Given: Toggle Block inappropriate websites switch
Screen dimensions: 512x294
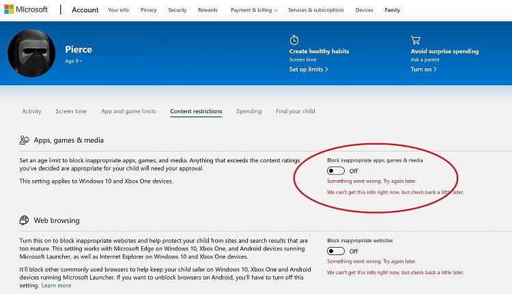Looking at the screenshot, I should (336, 251).
